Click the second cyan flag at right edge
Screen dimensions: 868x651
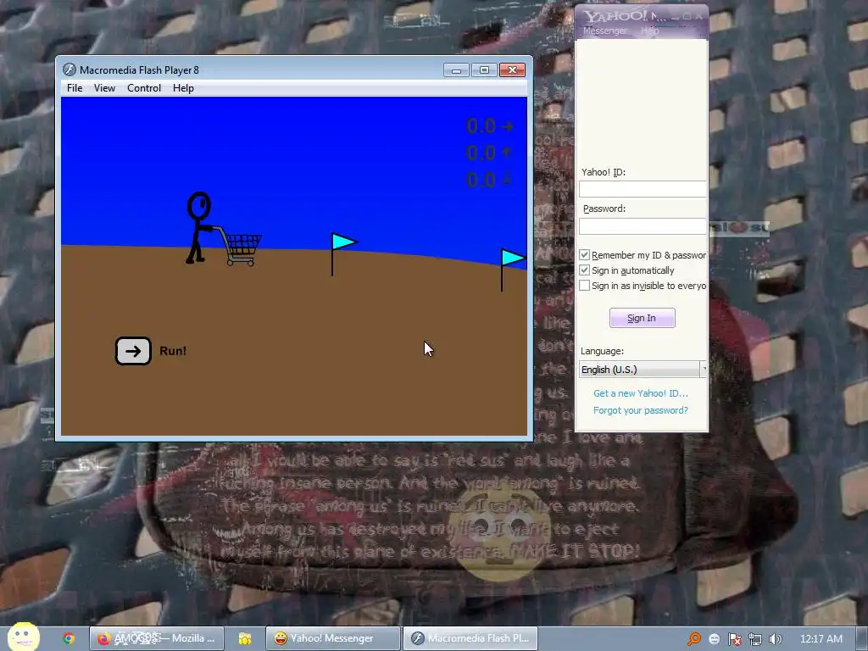[513, 258]
